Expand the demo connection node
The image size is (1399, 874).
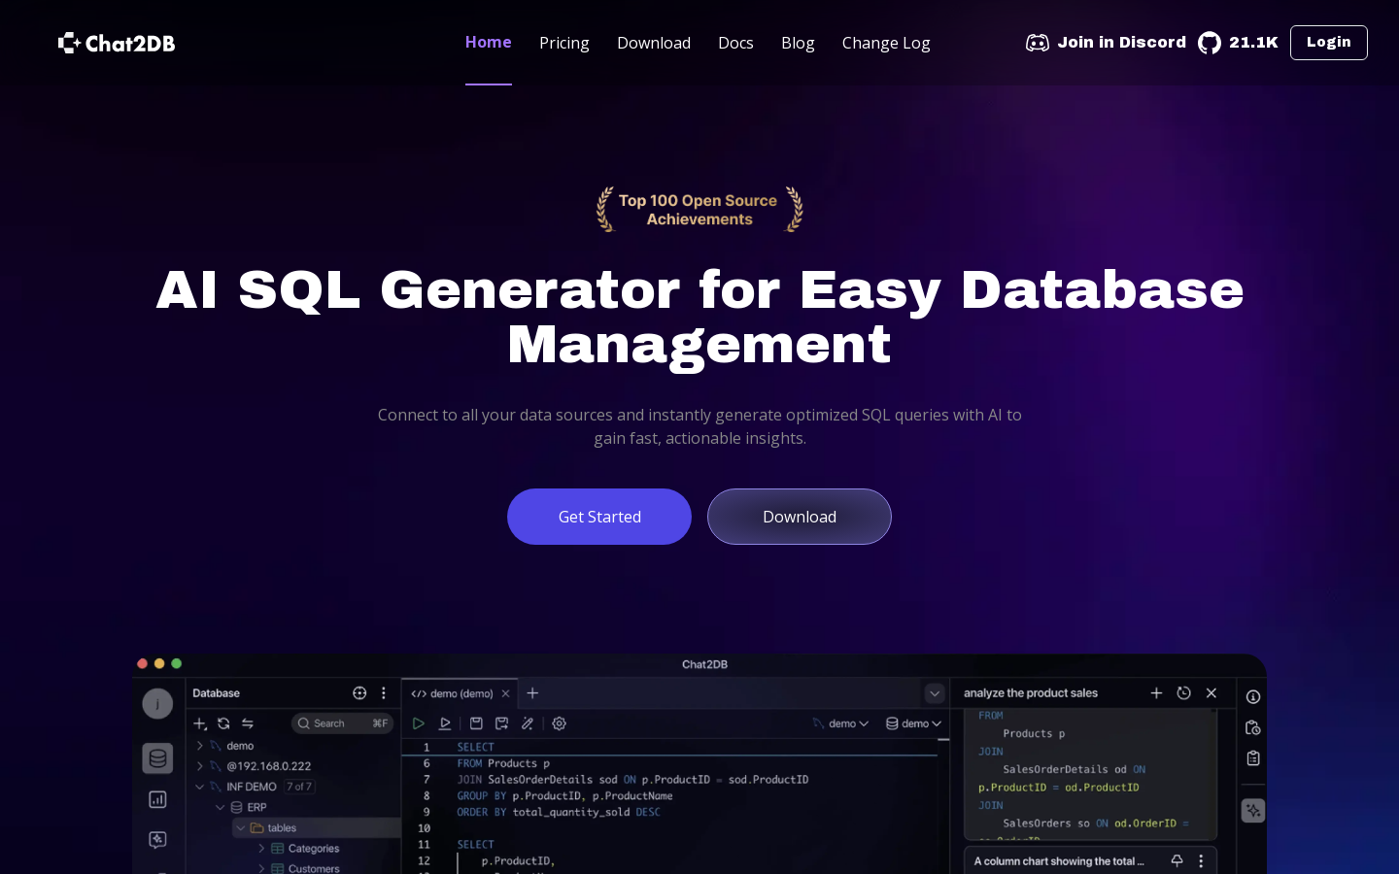tap(200, 746)
